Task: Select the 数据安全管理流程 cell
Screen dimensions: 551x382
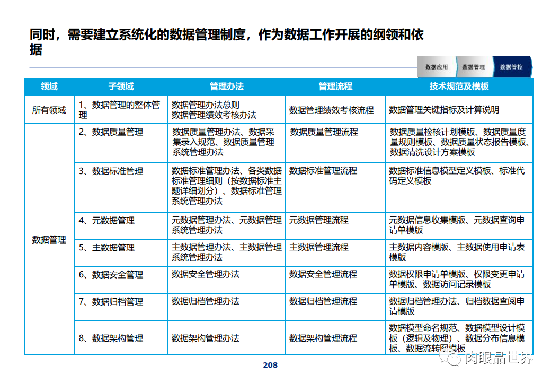Action: click(x=335, y=280)
